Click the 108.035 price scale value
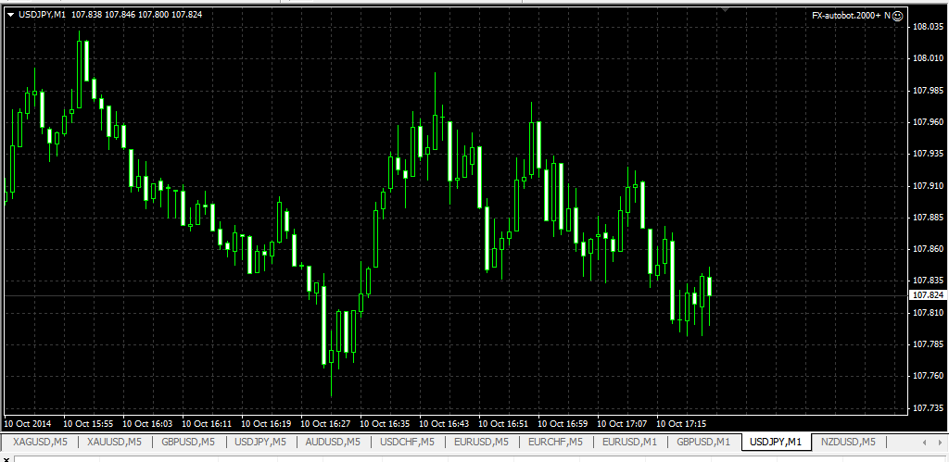Screen dimensions: 949x462 click(x=928, y=27)
